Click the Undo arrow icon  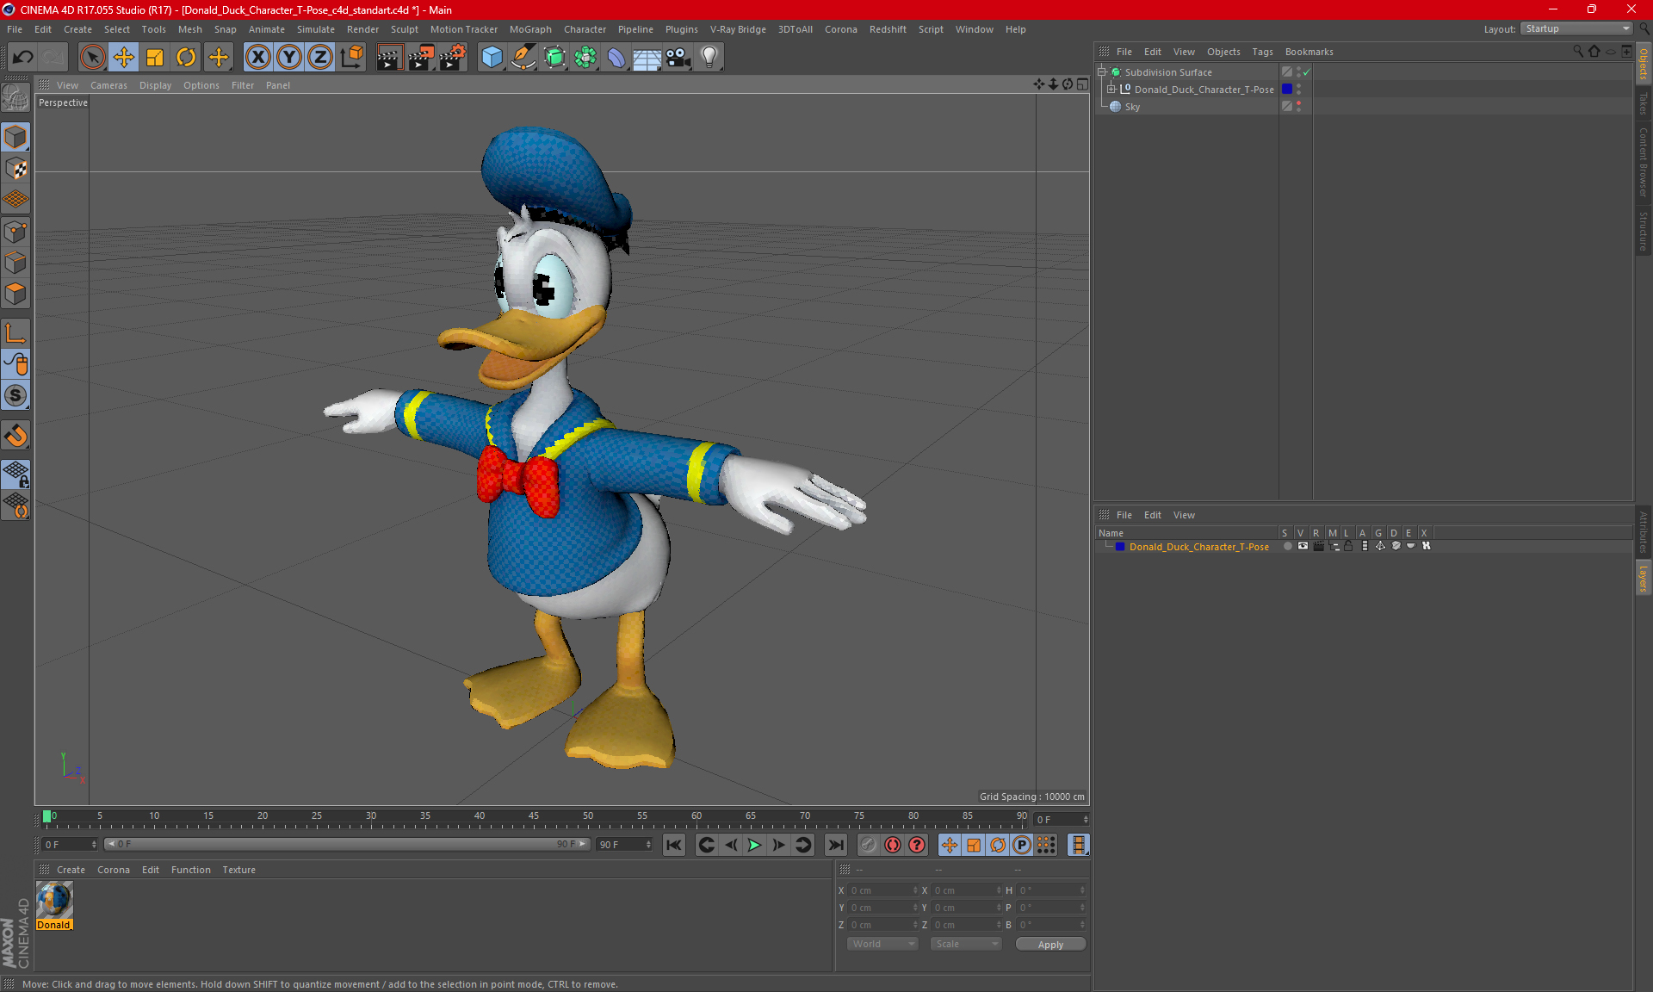(x=23, y=58)
